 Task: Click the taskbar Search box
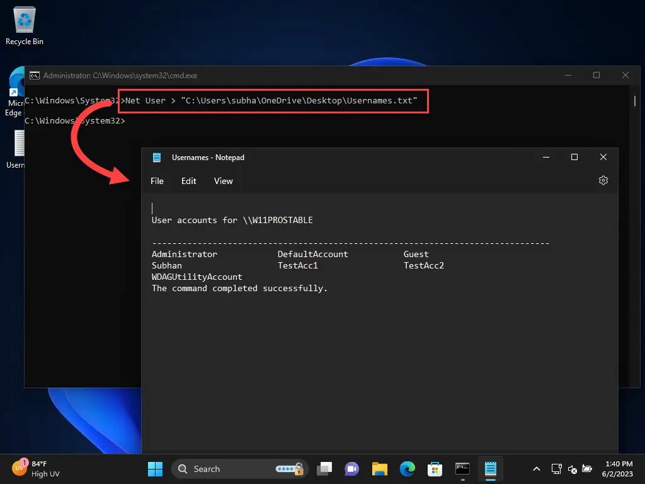(x=240, y=469)
